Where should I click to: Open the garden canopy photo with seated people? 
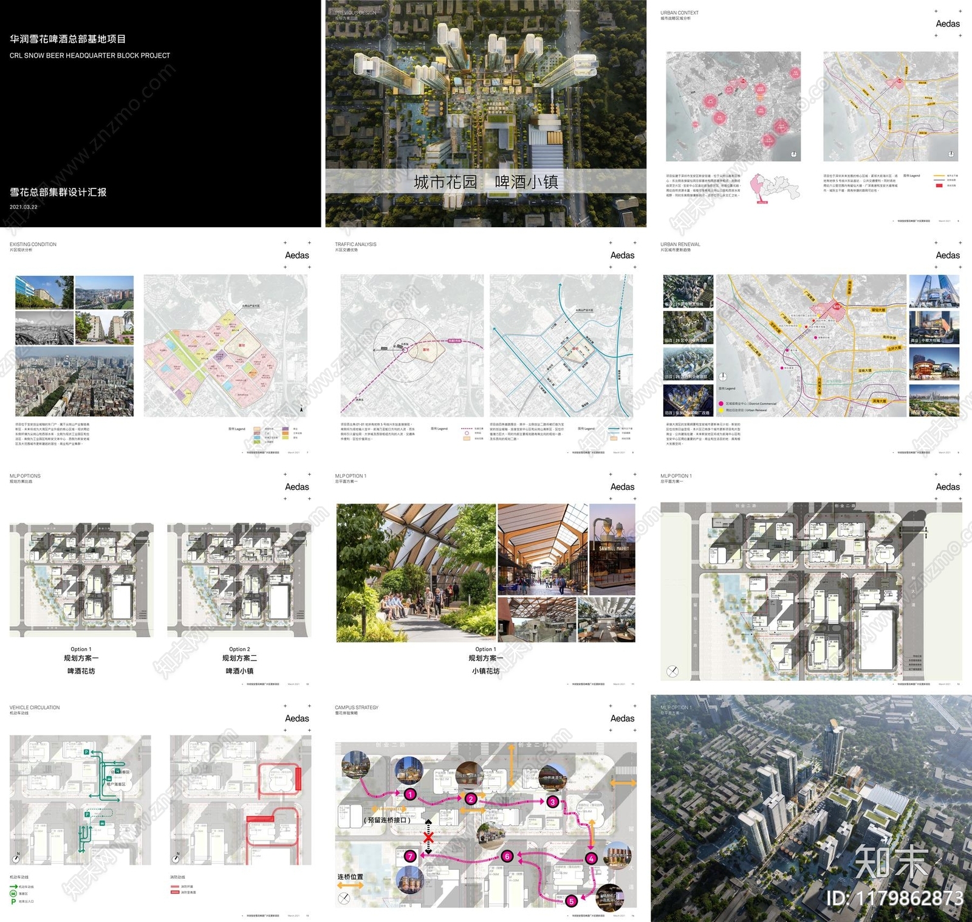click(x=416, y=573)
